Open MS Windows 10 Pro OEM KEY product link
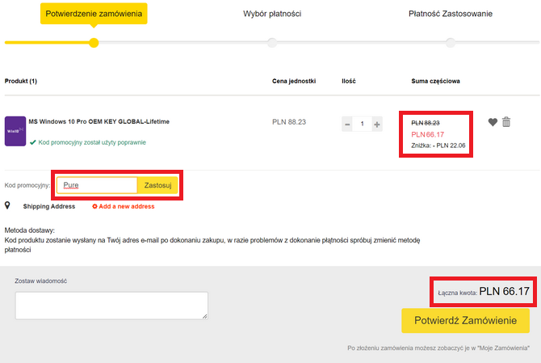Image resolution: width=541 pixels, height=363 pixels. (99, 121)
